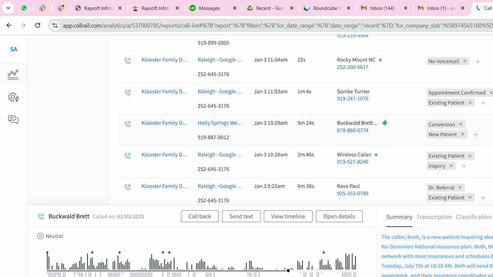Open Holly Springs Website source link
Viewport: 493px width, 277px height.
(220, 123)
